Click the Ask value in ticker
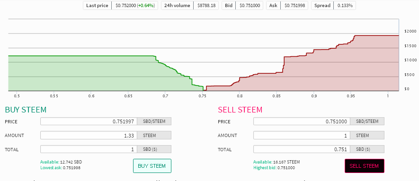The height and width of the screenshot is (181, 419). coord(294,5)
